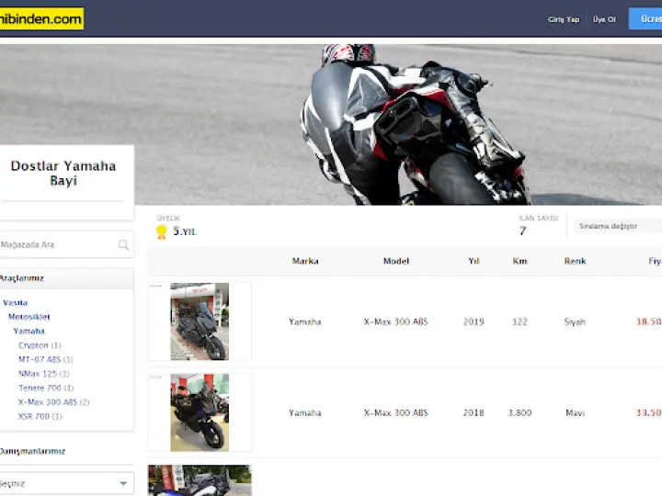Viewport: 662px width, 496px height.
Task: Open thumbnail of 2018 X-Max 300 ABS
Action: point(200,412)
